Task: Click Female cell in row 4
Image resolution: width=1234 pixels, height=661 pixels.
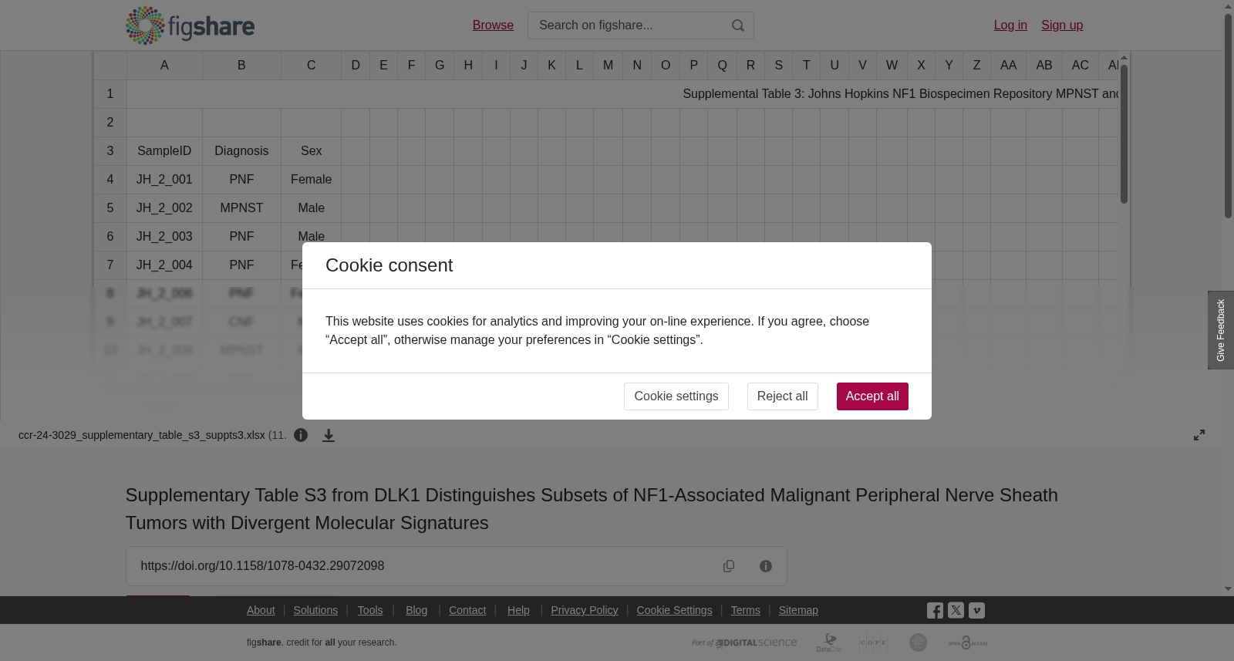Action: tap(311, 180)
